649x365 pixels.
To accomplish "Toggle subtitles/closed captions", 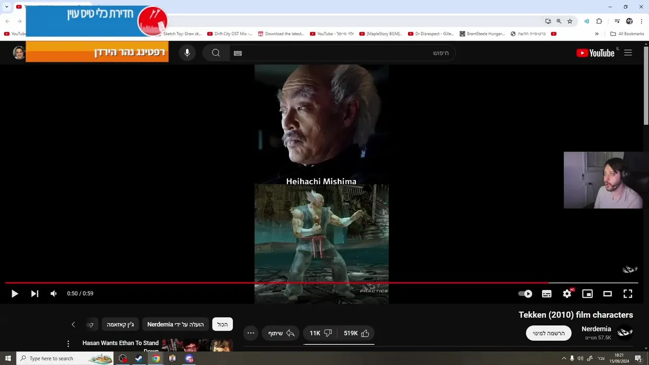I will coord(547,294).
